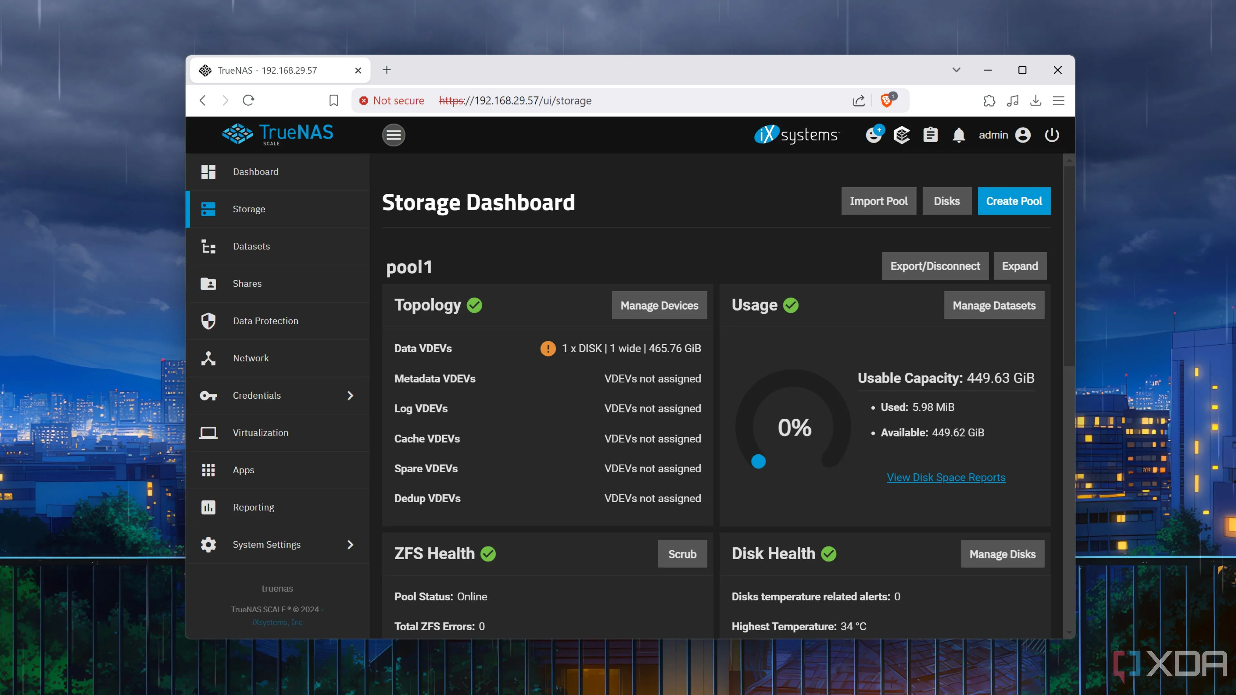Open the Alerts bell icon
Screen dimensions: 1236x695
[959, 135]
